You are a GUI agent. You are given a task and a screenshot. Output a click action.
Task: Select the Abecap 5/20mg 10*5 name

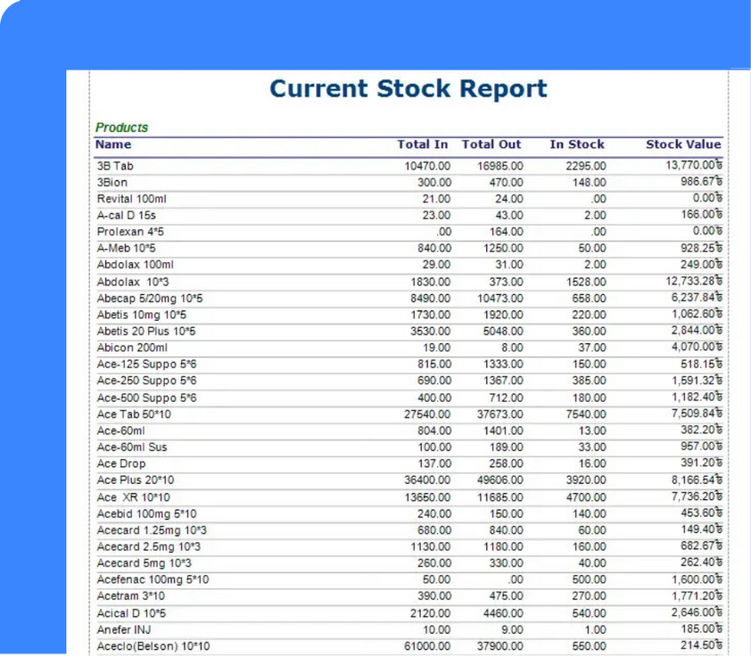pos(150,299)
